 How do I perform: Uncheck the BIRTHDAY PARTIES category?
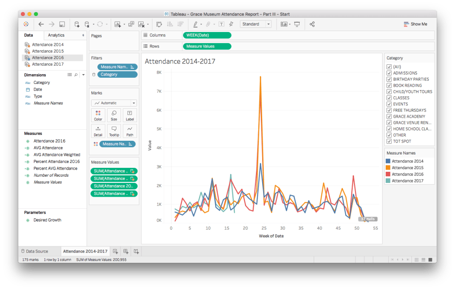(x=389, y=79)
